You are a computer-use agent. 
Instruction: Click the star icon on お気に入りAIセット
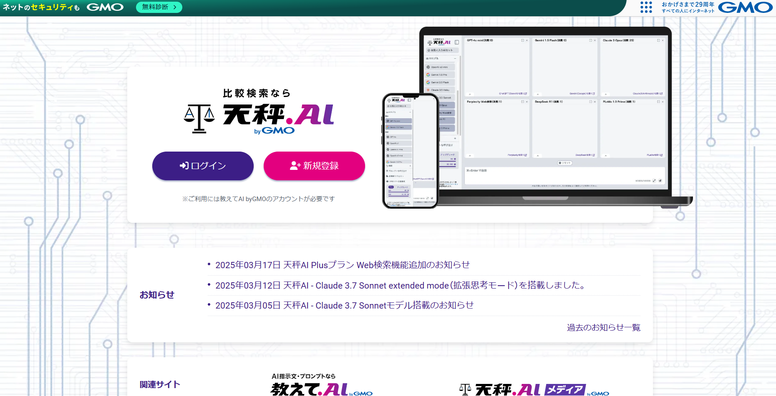click(428, 50)
